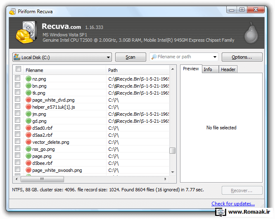Click the green status icon for jm.png

pyautogui.click(x=28, y=114)
